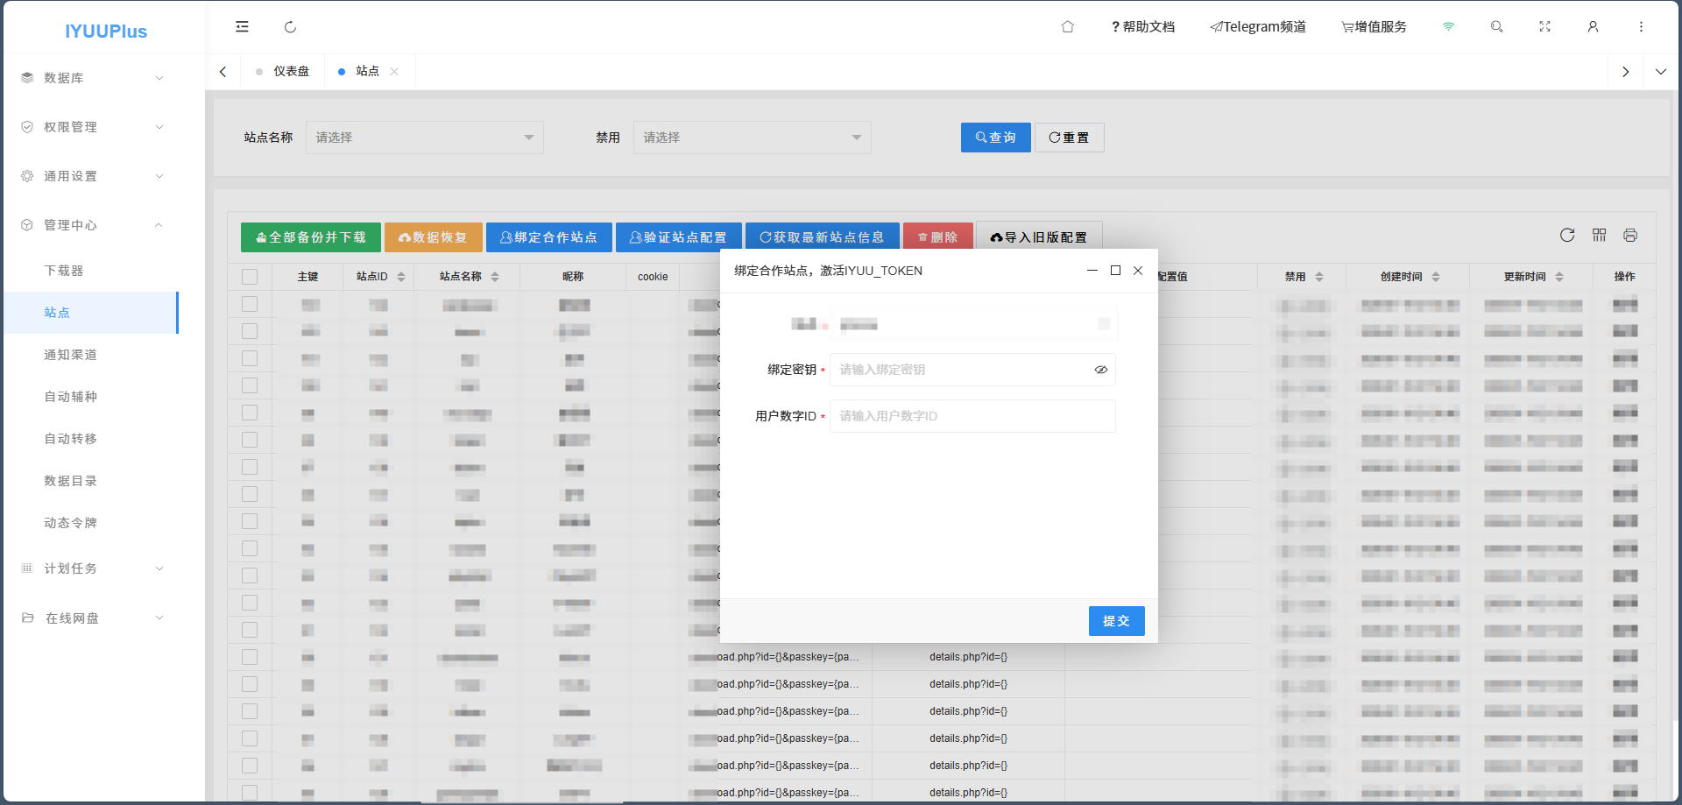The height and width of the screenshot is (805, 1682).
Task: Click the 提交 button in dialog
Action: coord(1116,621)
